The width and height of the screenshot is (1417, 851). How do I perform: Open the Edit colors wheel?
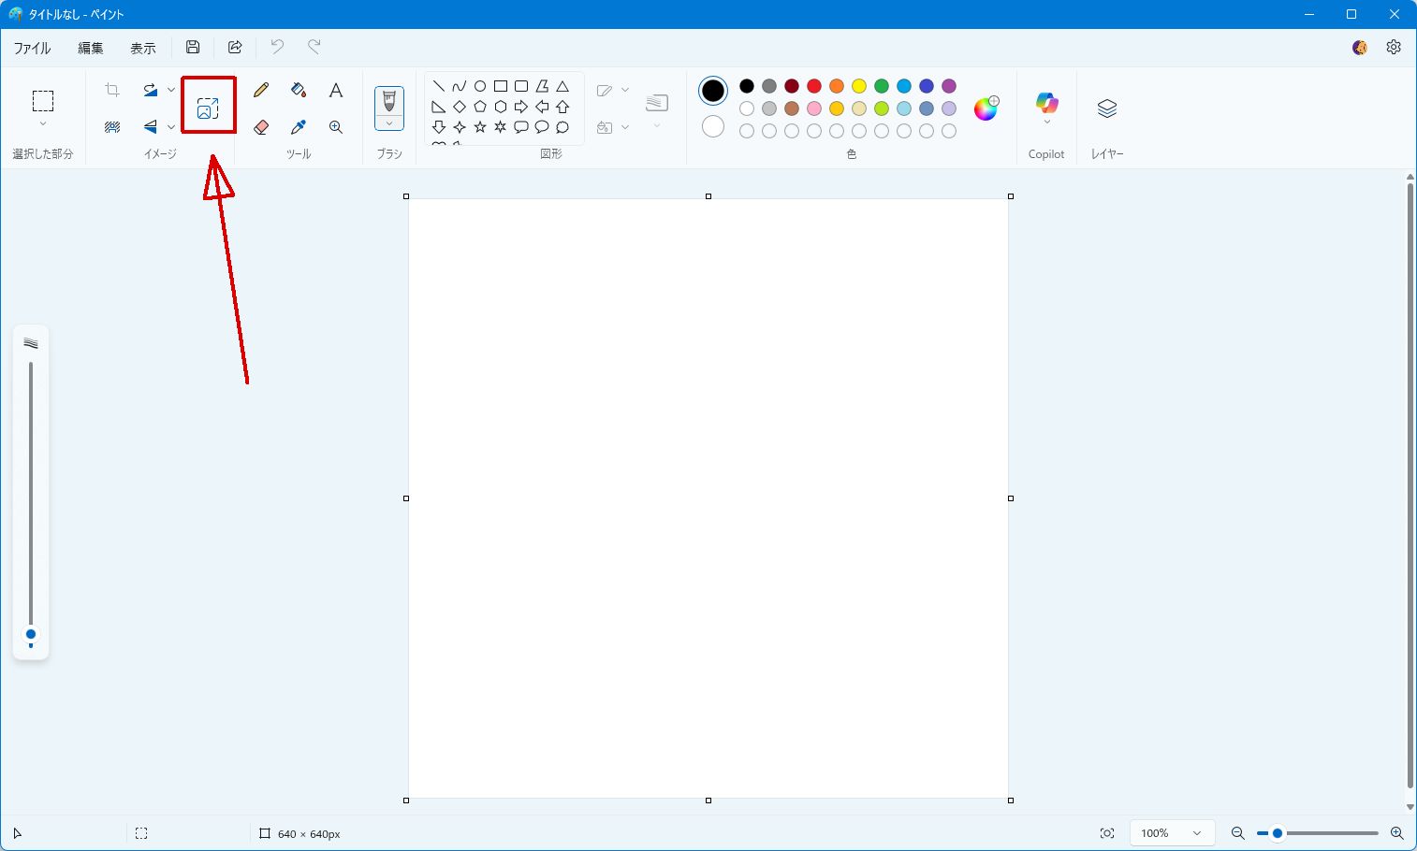click(x=986, y=108)
